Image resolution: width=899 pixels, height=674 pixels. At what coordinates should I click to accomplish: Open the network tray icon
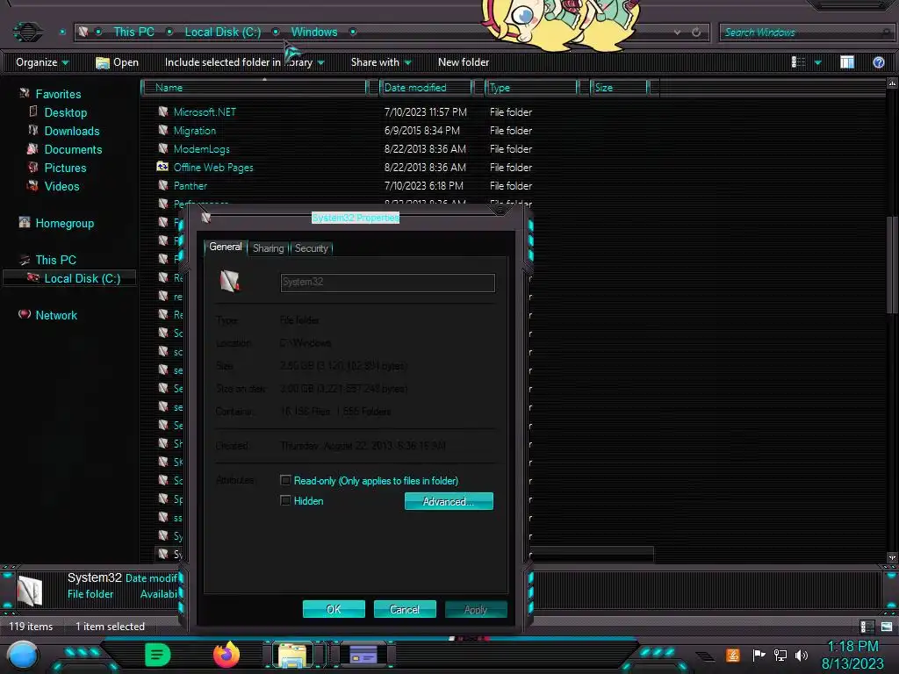(x=780, y=655)
